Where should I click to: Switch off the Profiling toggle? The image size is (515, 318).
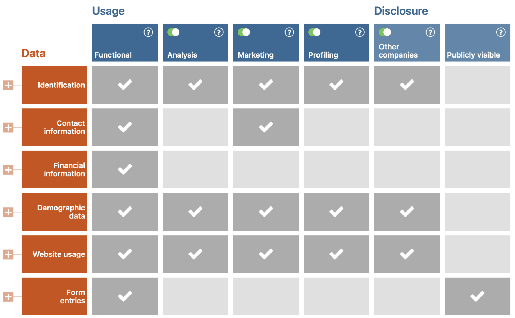coord(314,32)
